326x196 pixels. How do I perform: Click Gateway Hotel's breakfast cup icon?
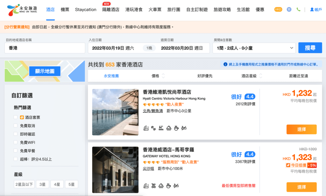[169, 185]
